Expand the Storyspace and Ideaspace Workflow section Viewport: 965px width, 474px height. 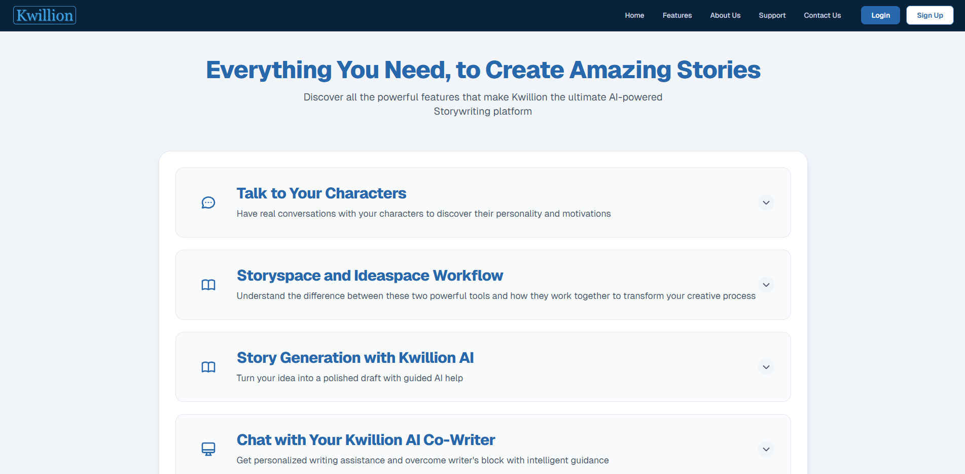click(x=766, y=285)
